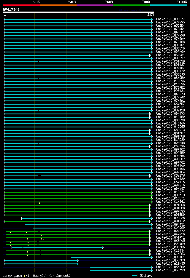Select hit UniRef100_Q01587
The height and width of the screenshot is (278, 190).
click(x=170, y=133)
